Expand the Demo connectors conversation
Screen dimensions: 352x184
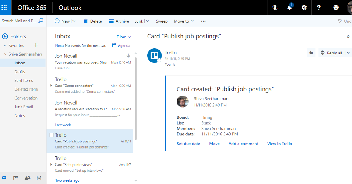(51, 86)
